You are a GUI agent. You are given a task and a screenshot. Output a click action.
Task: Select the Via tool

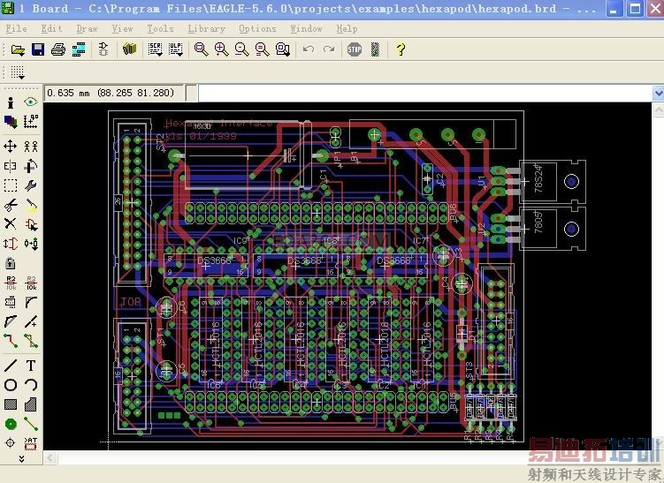(11, 424)
